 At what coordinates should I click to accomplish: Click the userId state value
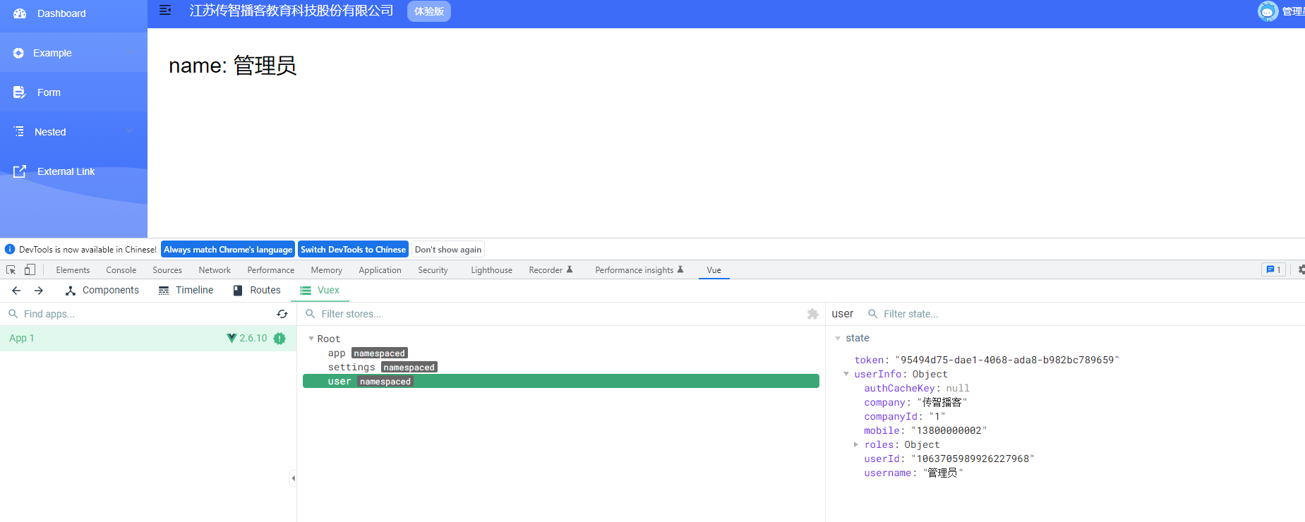click(973, 459)
